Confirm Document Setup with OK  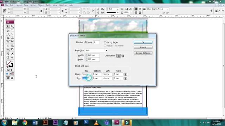(x=143, y=42)
